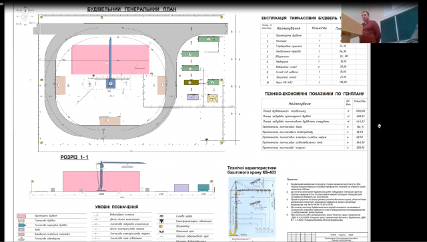This screenshot has height=242, width=427.
Task: Click the Протяжність тимчасового водопроводу row
Action: [314, 132]
